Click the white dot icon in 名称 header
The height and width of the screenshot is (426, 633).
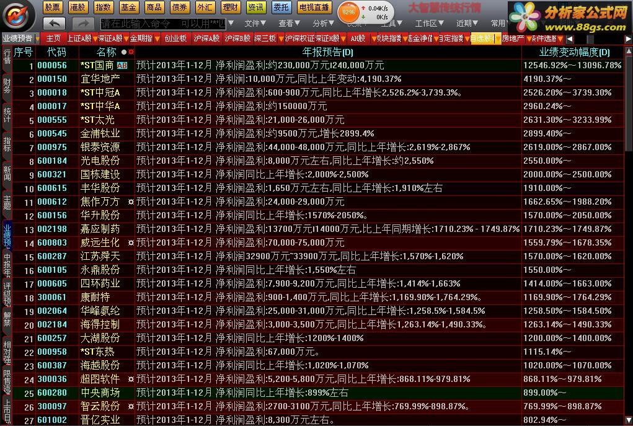[124, 52]
